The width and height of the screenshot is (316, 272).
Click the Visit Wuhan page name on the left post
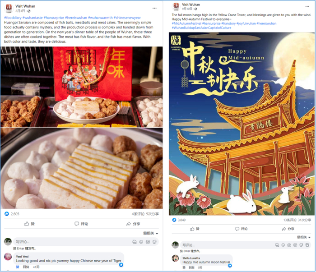click(25, 6)
